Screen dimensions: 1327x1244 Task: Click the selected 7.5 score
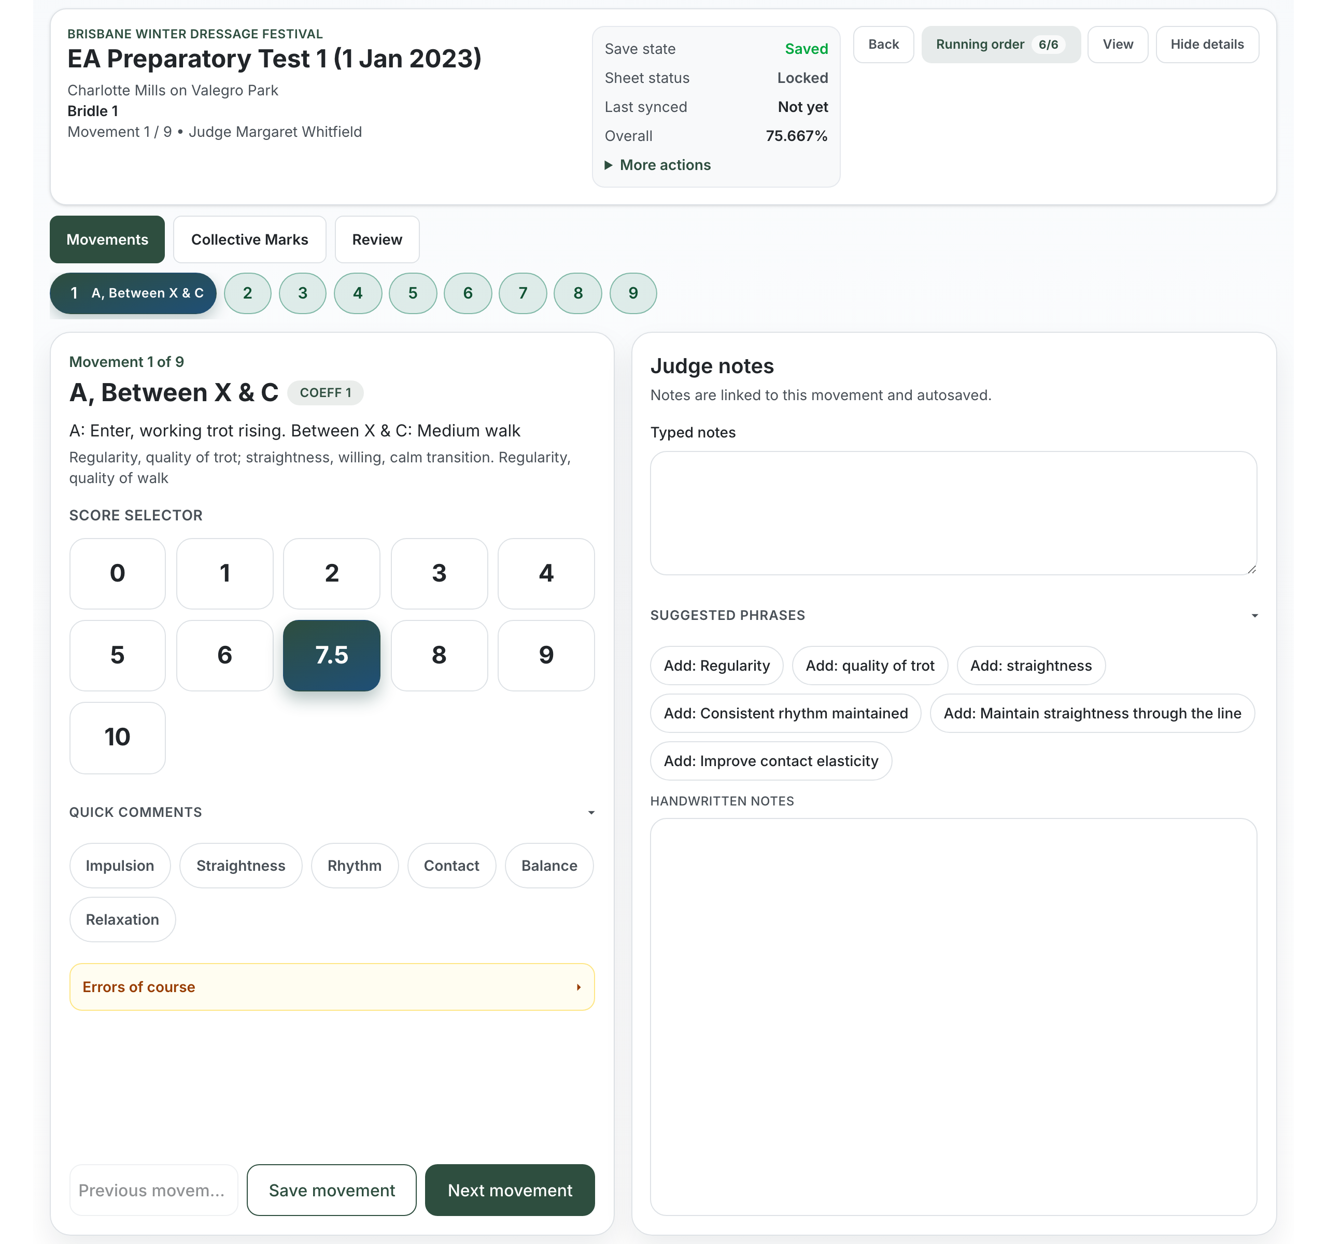(x=332, y=655)
